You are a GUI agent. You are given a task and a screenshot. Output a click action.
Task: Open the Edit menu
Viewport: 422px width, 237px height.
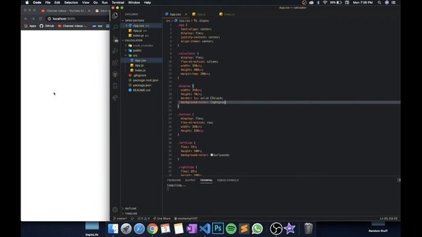click(57, 3)
